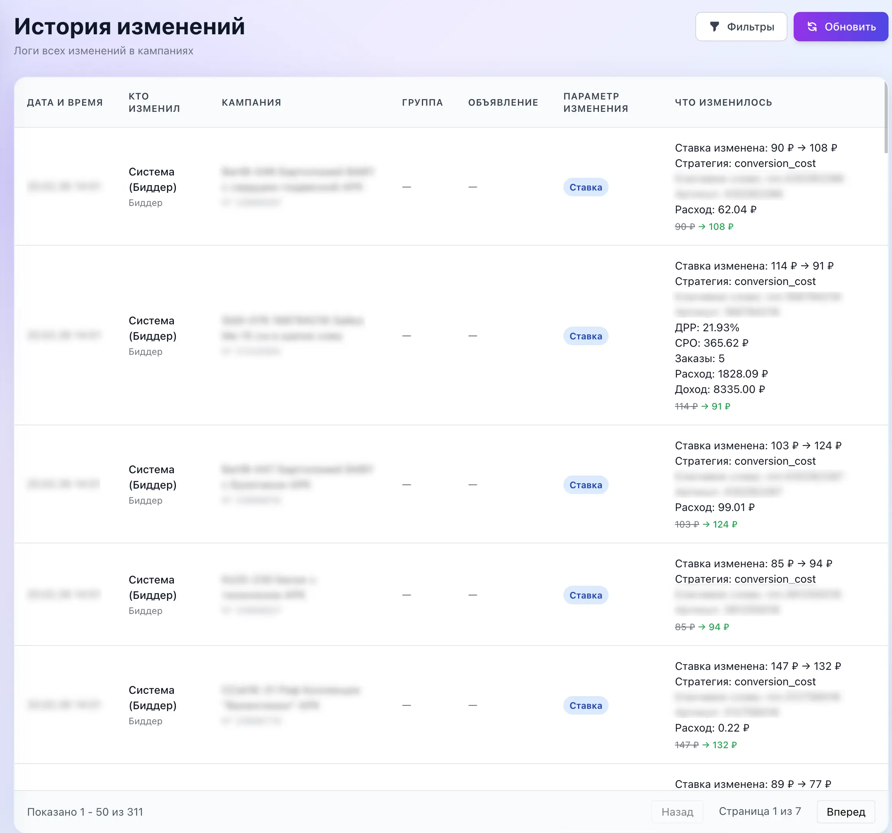
Task: Click the refresh arrows icon in Обновить
Action: point(812,27)
